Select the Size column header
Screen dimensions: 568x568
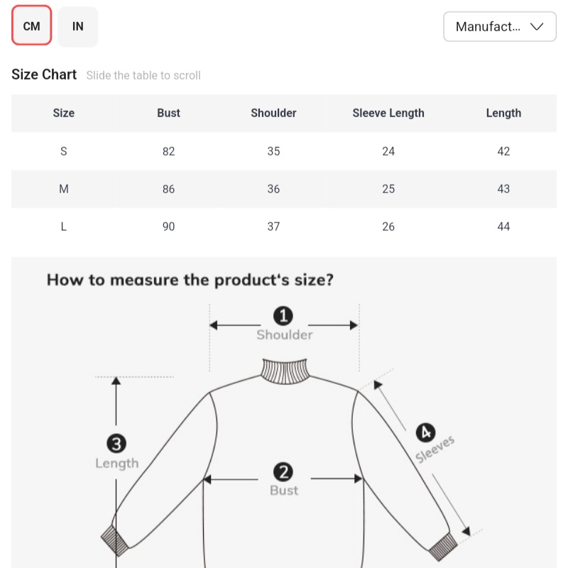point(64,113)
